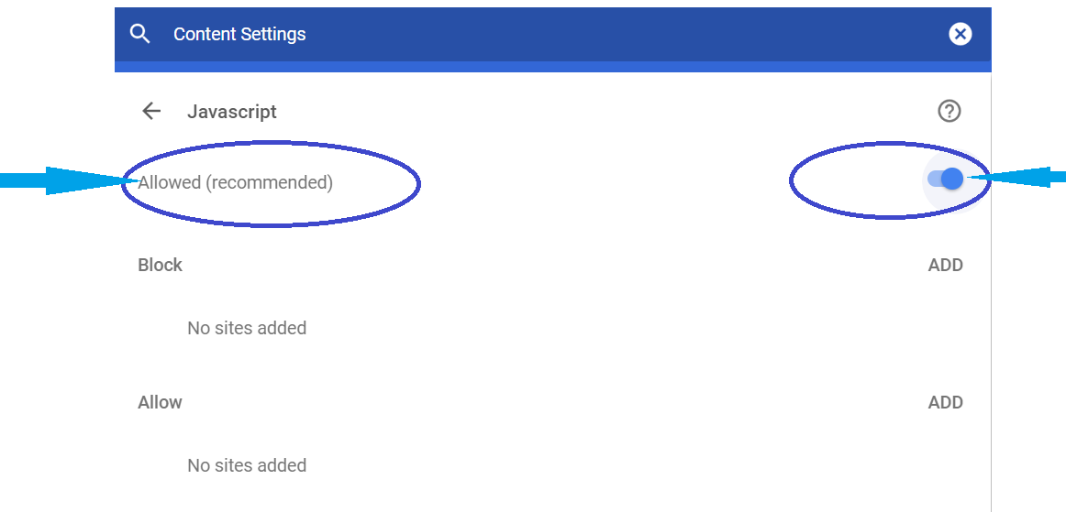This screenshot has height=512, width=1066.
Task: Click the oval outline around Allowed (recommended)
Action: click(272, 143)
